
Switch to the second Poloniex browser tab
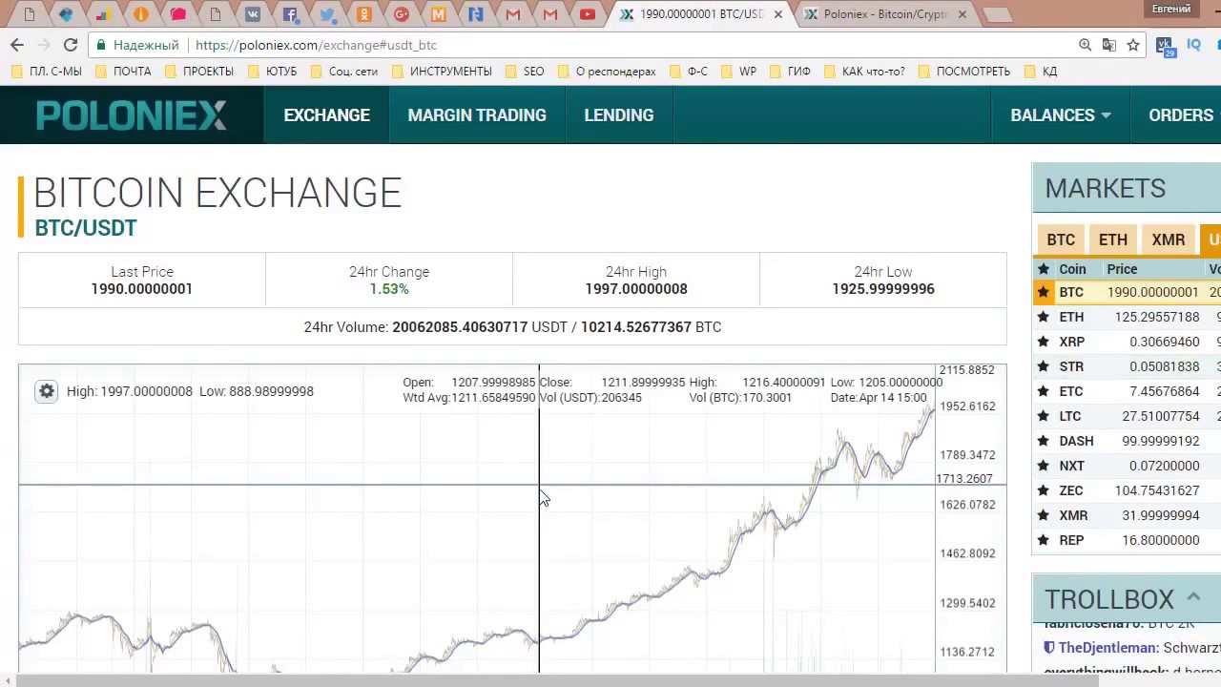pos(884,14)
